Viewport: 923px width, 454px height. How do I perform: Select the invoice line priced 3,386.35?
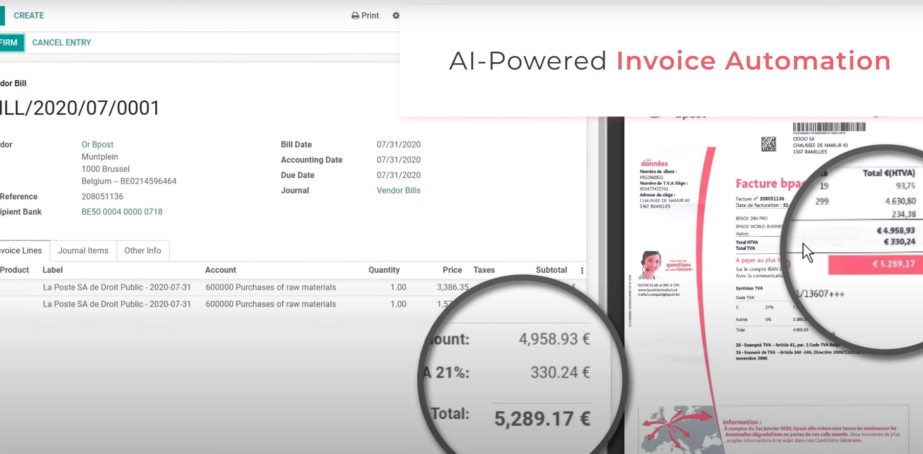[293, 287]
